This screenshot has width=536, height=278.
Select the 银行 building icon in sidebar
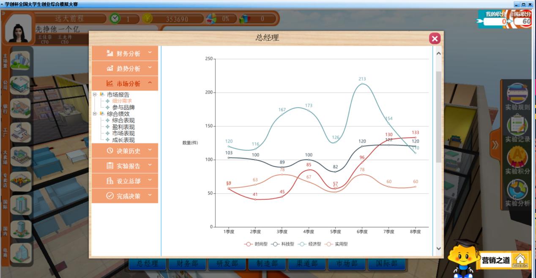pos(20,108)
